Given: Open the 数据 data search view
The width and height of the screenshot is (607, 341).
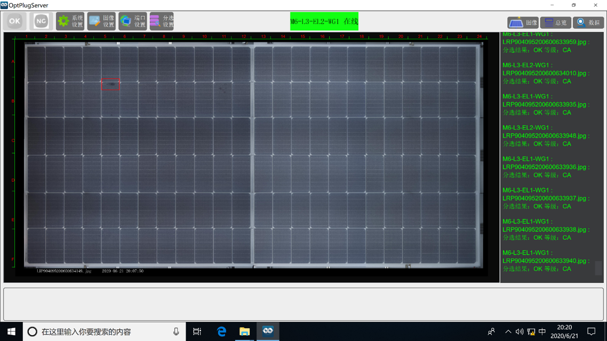Looking at the screenshot, I should tap(588, 22).
